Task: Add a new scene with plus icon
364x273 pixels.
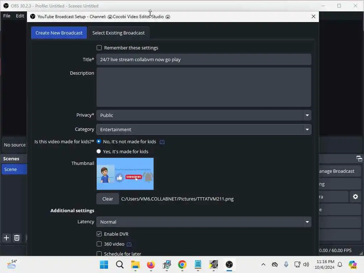Action: pos(6,238)
